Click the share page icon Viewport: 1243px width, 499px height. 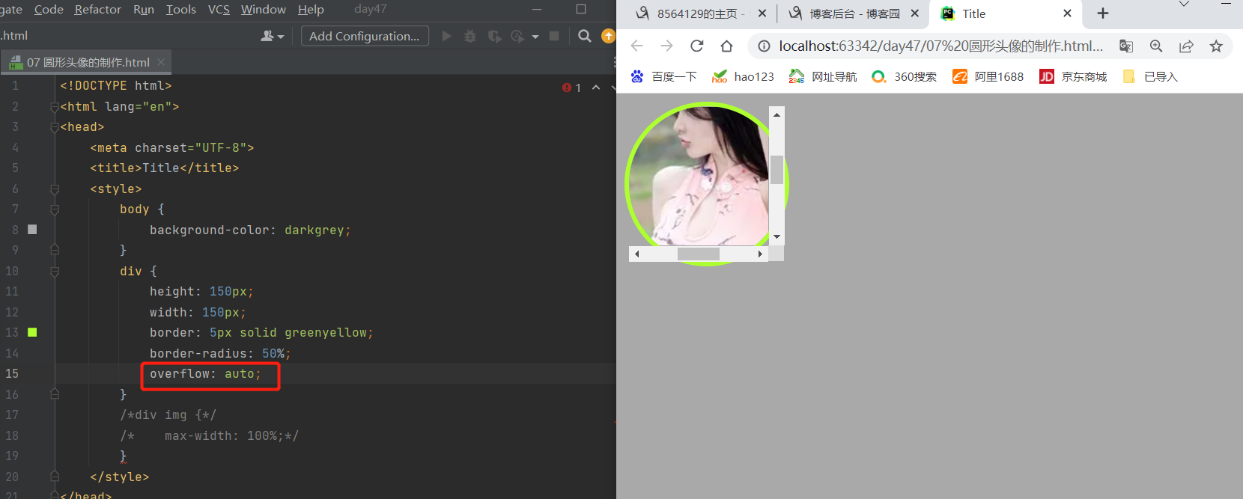(x=1186, y=46)
